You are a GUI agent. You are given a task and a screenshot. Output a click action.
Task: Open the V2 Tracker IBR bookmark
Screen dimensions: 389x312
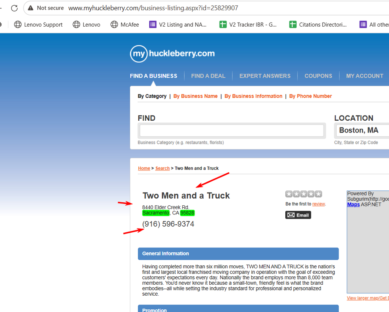pos(248,25)
